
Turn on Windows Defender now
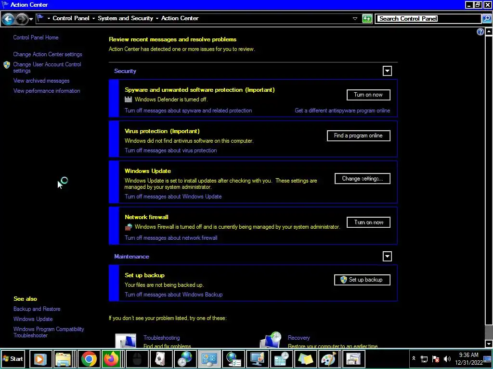point(368,95)
